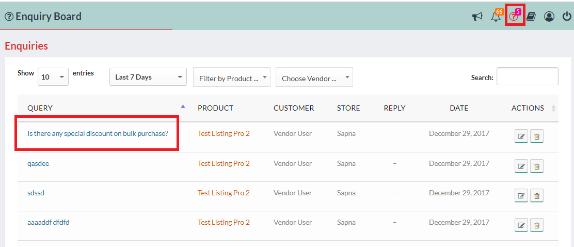Image resolution: width=574 pixels, height=247 pixels.
Task: Edit the sdssd enquiry
Action: [521, 195]
